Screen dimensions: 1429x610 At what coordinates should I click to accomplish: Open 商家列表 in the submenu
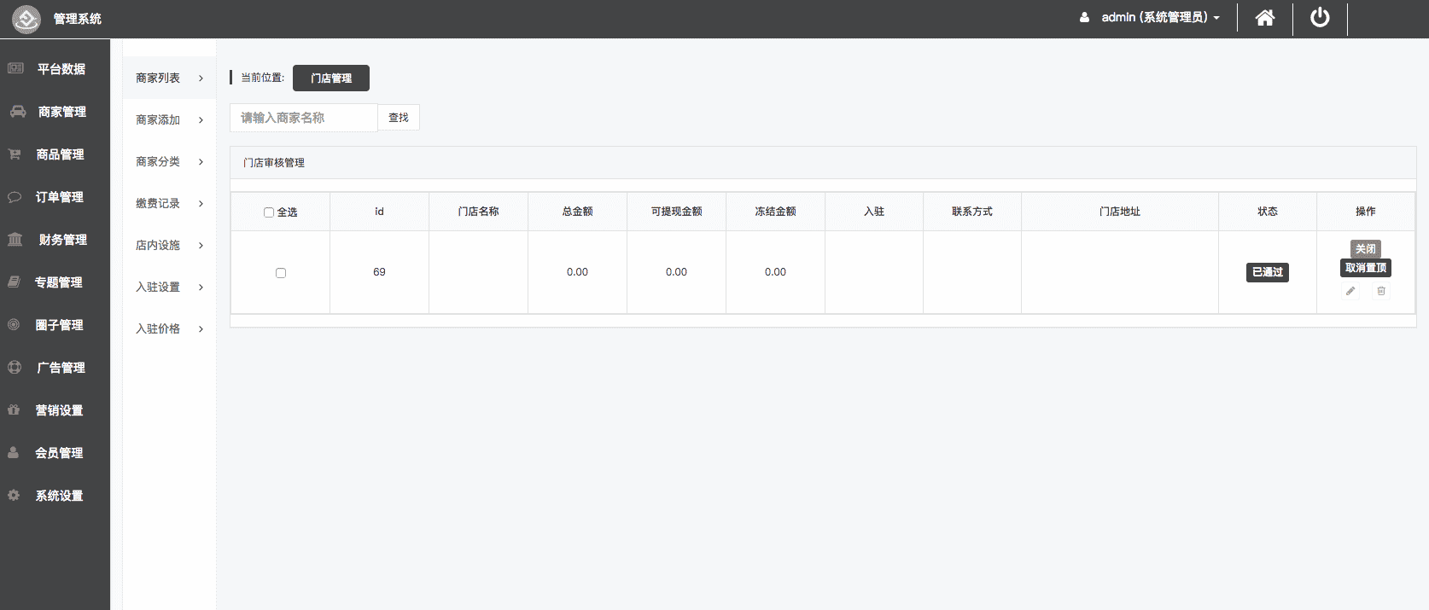pos(158,78)
